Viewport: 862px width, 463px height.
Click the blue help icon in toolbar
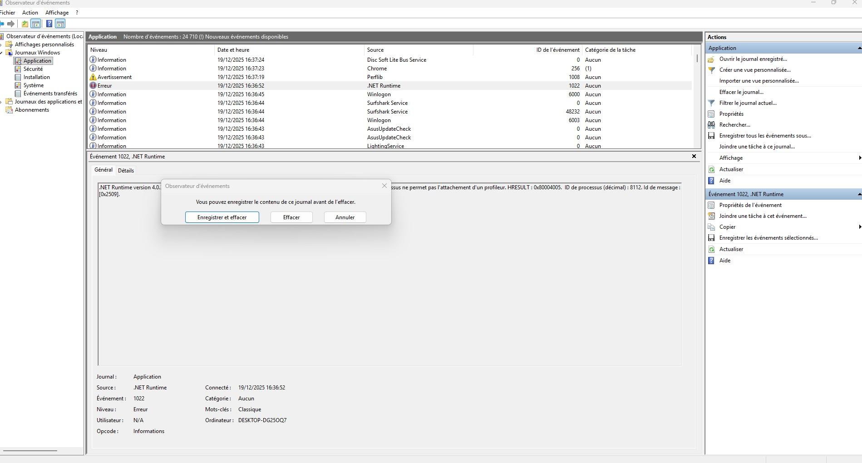pos(49,24)
